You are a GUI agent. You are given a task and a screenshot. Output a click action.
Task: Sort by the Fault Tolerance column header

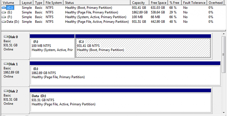tap(194, 3)
